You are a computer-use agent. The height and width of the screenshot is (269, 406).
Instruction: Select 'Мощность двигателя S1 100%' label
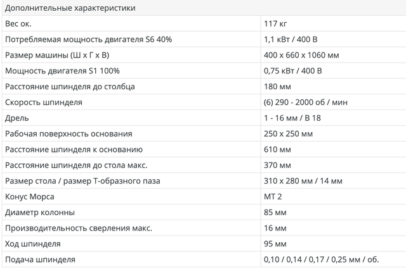point(62,70)
